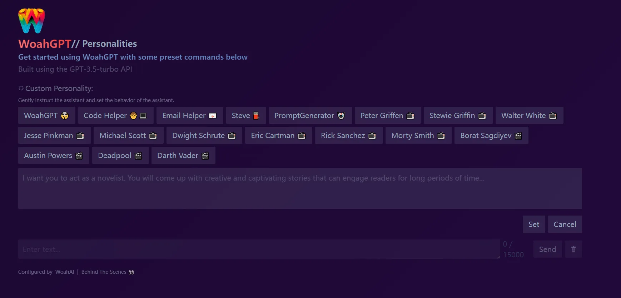Click the trash icon to clear chat
Viewport: 621px width, 298px height.
(573, 249)
